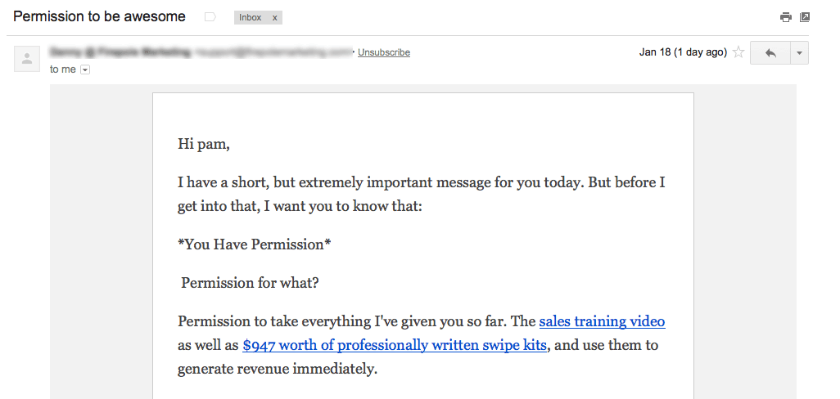The height and width of the screenshot is (399, 840).
Task: Click the 'to me' recipient text
Action: (63, 69)
